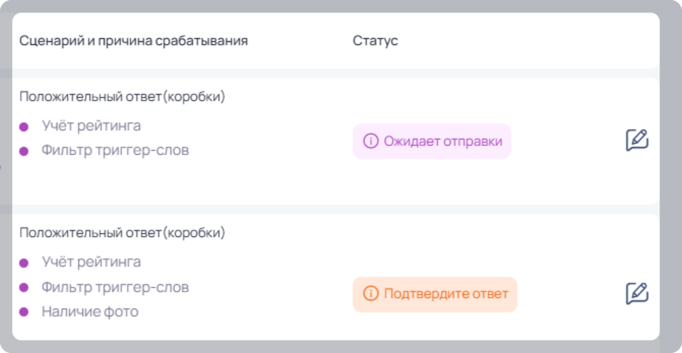Click Фильтр триггер-слов text in Подтвердите ответ row
Image resolution: width=682 pixels, height=353 pixels.
pos(115,287)
